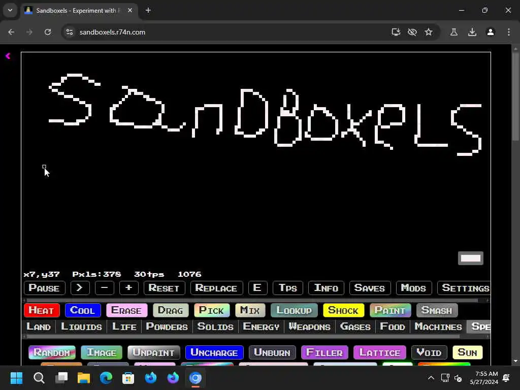Screen dimensions: 520x390
Task: Switch to the Land category
Action: click(x=39, y=327)
